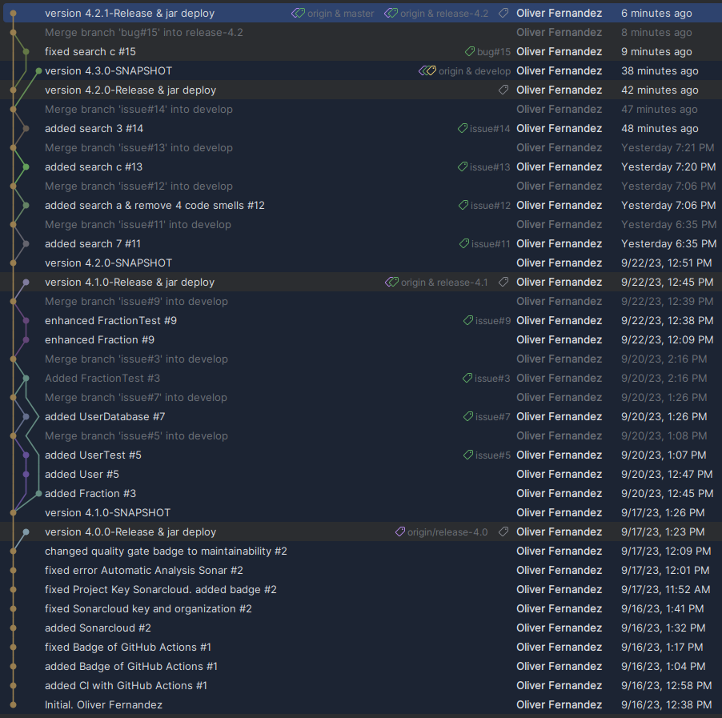Click the bug#15 branch tag icon

tap(470, 51)
